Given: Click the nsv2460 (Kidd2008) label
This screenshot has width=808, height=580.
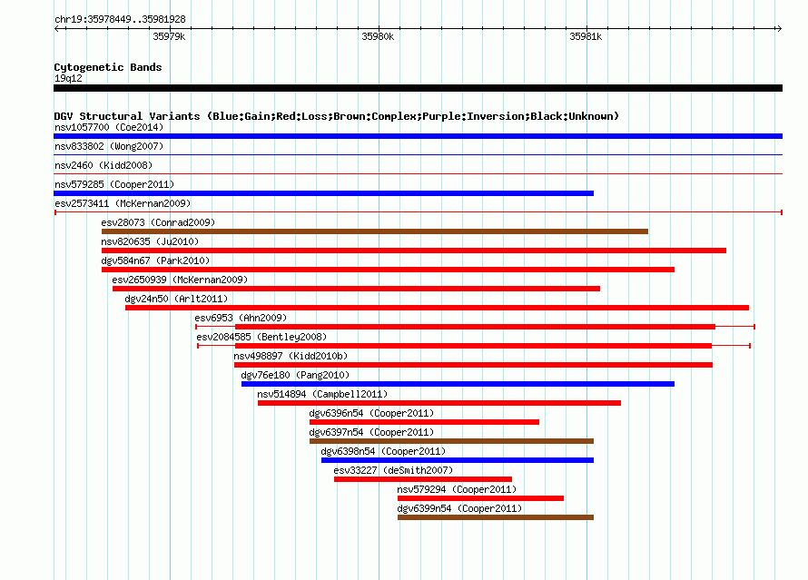Looking at the screenshot, I should (x=103, y=165).
